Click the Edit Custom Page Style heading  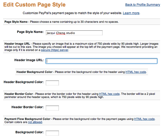[35, 5]
